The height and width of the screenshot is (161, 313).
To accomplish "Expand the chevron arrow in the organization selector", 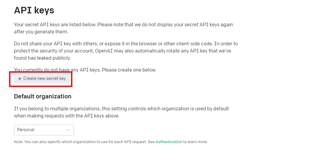I will 68,130.
